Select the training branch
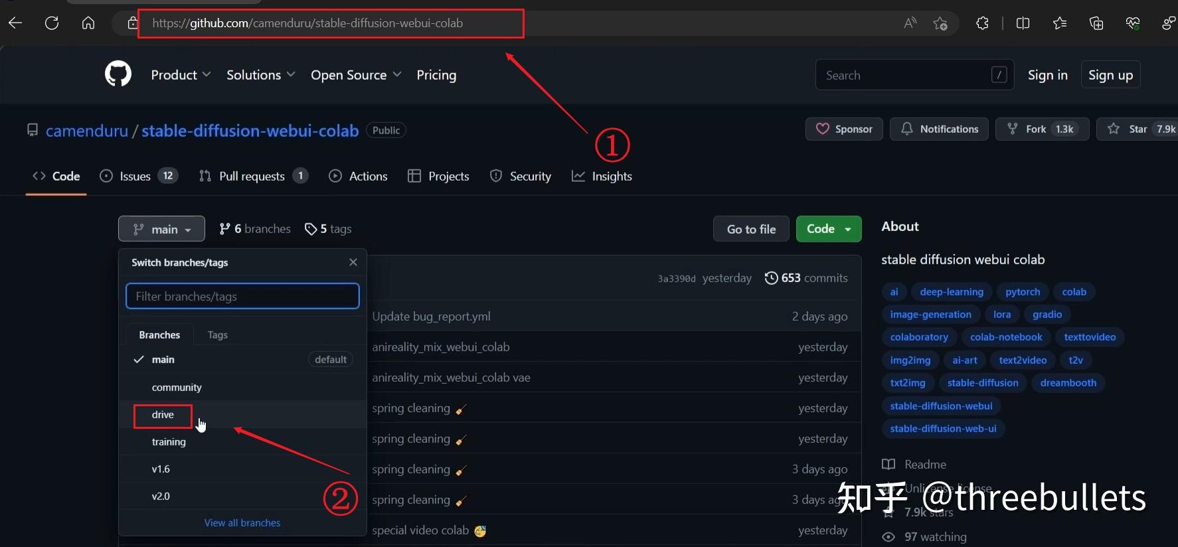This screenshot has height=547, width=1178. pos(242,441)
